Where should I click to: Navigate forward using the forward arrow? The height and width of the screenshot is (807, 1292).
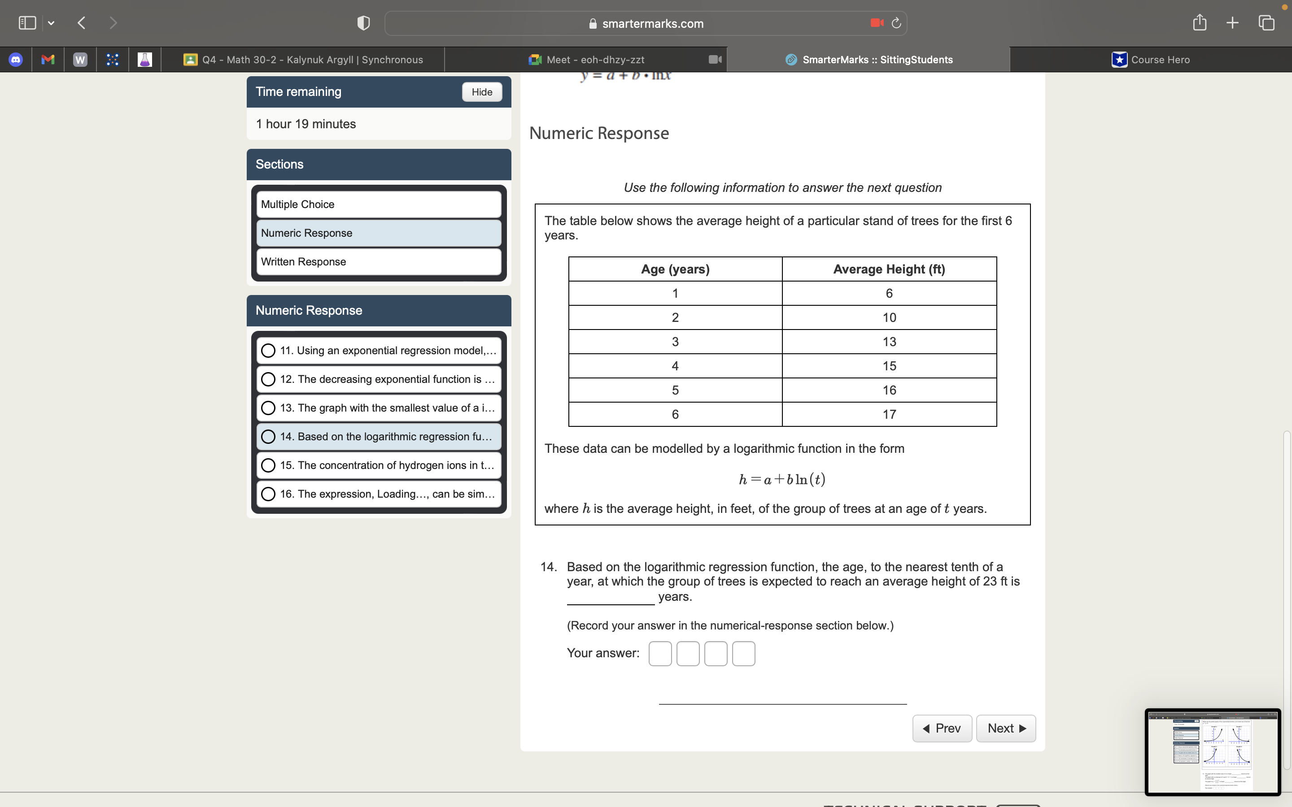(113, 22)
